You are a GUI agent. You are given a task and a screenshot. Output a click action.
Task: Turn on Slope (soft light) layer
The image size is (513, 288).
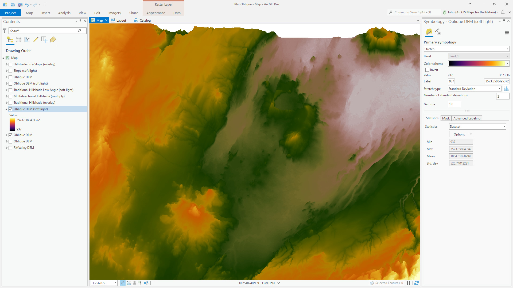[x=10, y=71]
